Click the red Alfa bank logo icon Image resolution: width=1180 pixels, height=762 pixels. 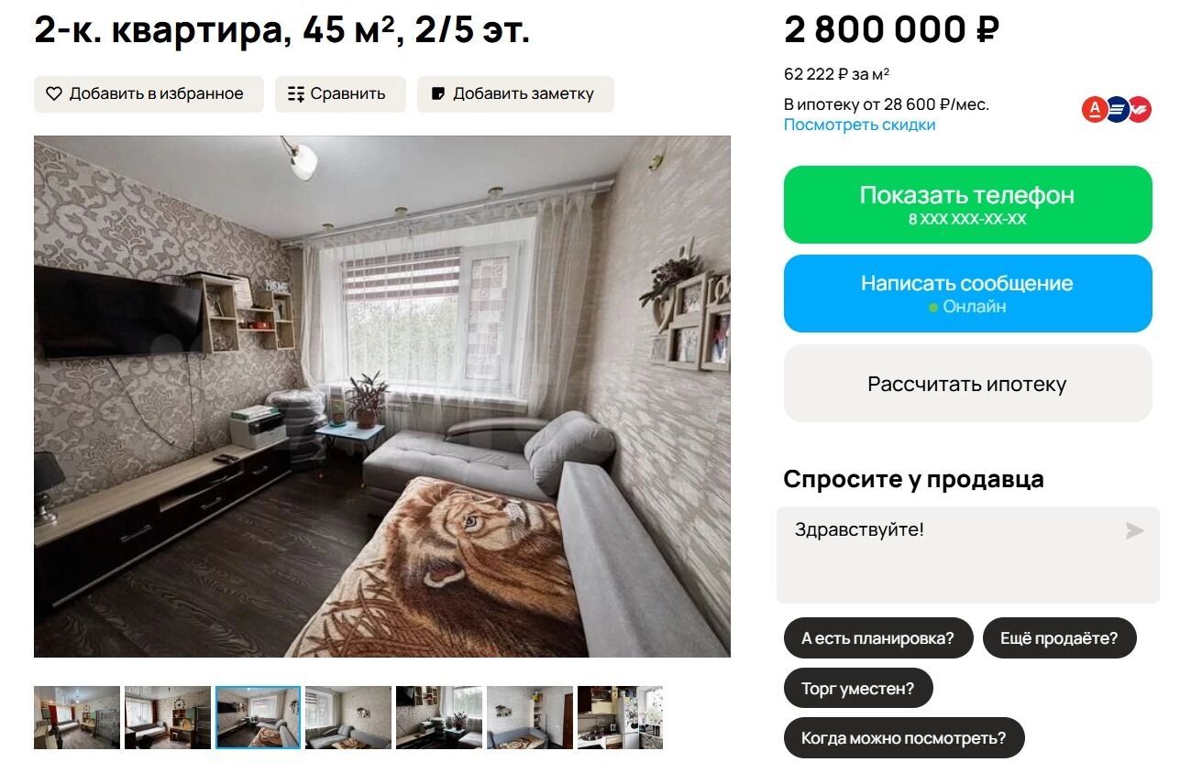[1095, 109]
